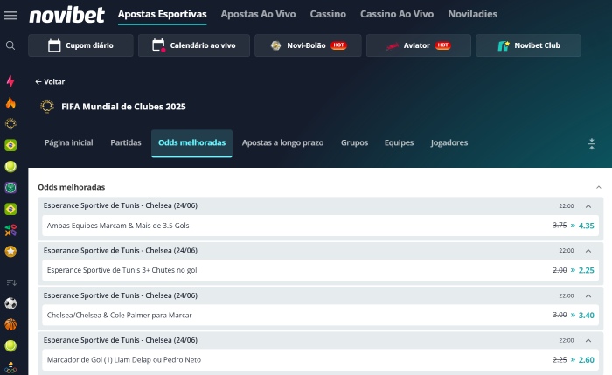The image size is (612, 375).
Task: Open Cassino Ao Vivo section
Action: 397,14
